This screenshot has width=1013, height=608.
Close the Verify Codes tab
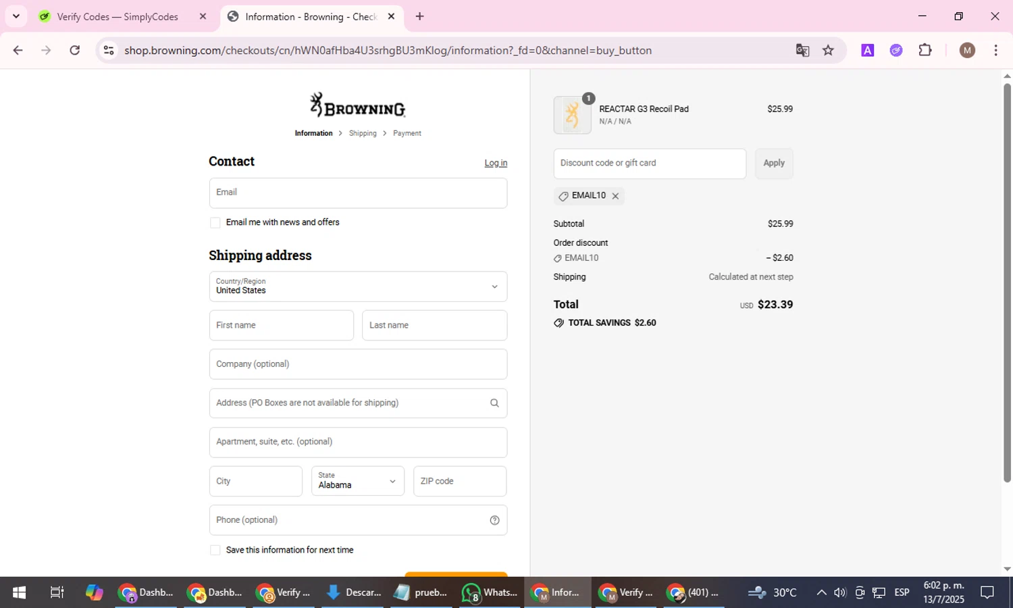coord(202,16)
